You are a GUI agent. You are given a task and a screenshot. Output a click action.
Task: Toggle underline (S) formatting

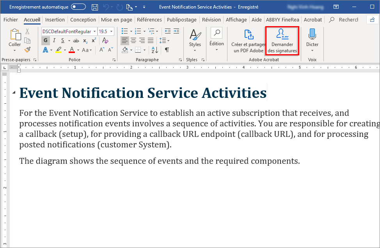63,41
